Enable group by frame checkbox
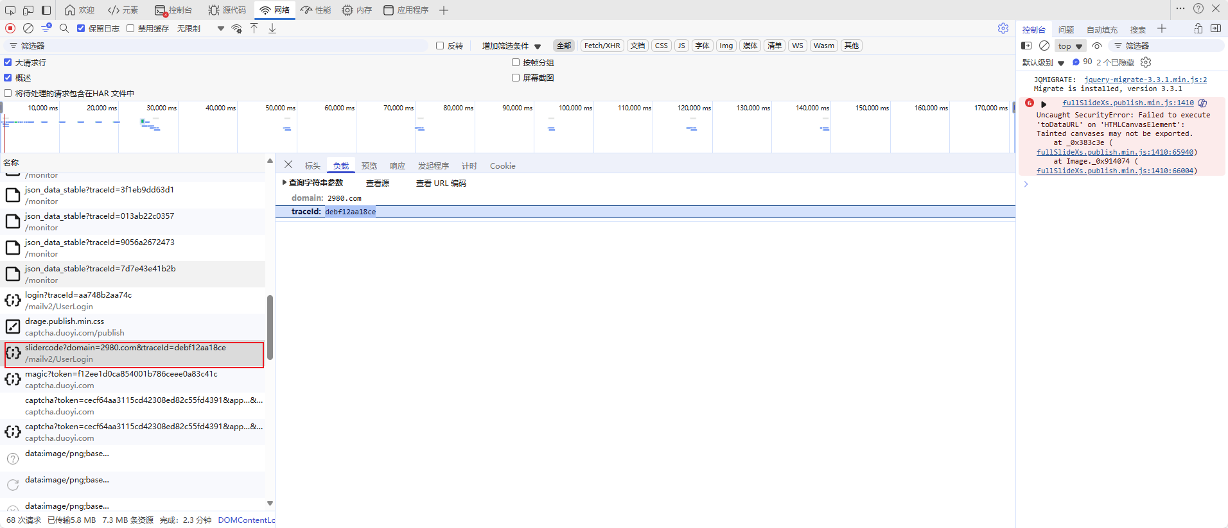 [x=516, y=62]
